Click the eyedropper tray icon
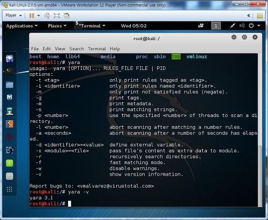This screenshot has height=220, width=268. pos(233,26)
